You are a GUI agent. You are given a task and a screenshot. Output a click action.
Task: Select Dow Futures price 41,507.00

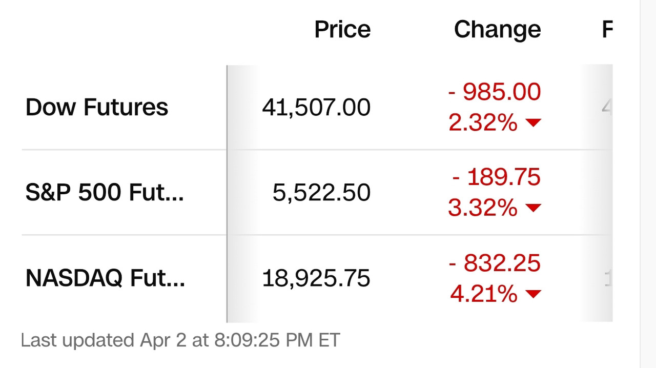(316, 108)
